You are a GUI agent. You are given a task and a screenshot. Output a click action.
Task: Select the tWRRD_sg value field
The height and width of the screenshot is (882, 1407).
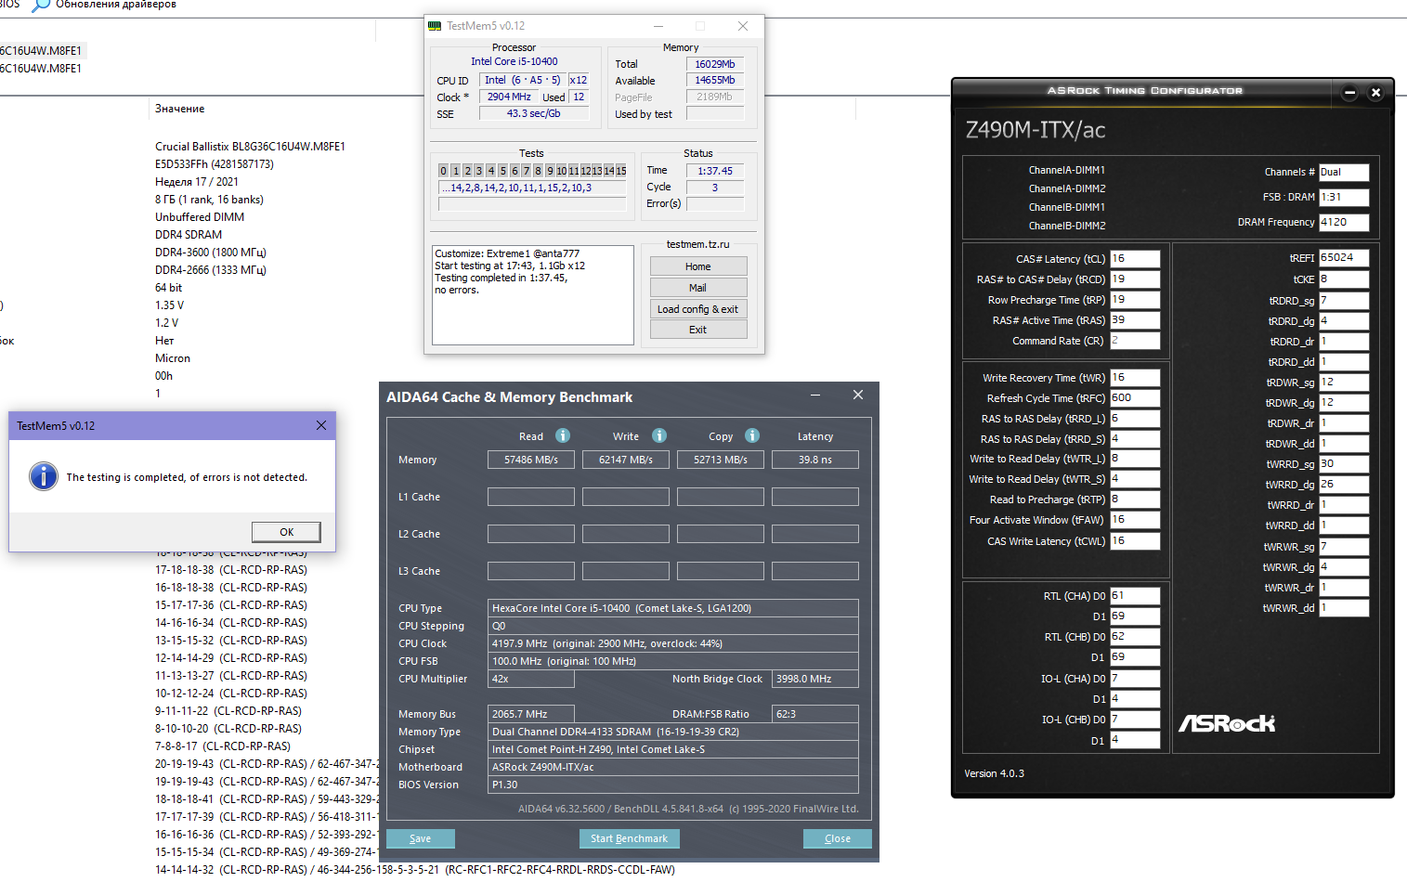click(1344, 464)
